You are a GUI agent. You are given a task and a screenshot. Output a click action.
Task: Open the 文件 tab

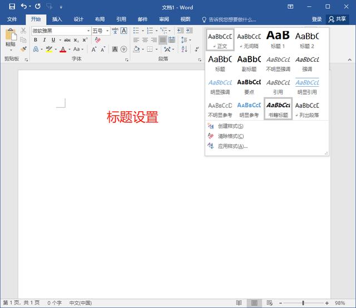[x=12, y=19]
